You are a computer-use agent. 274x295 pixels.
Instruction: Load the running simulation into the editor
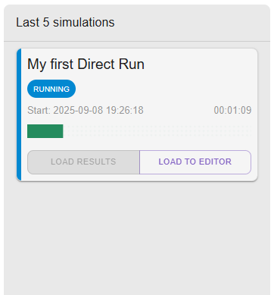point(195,162)
